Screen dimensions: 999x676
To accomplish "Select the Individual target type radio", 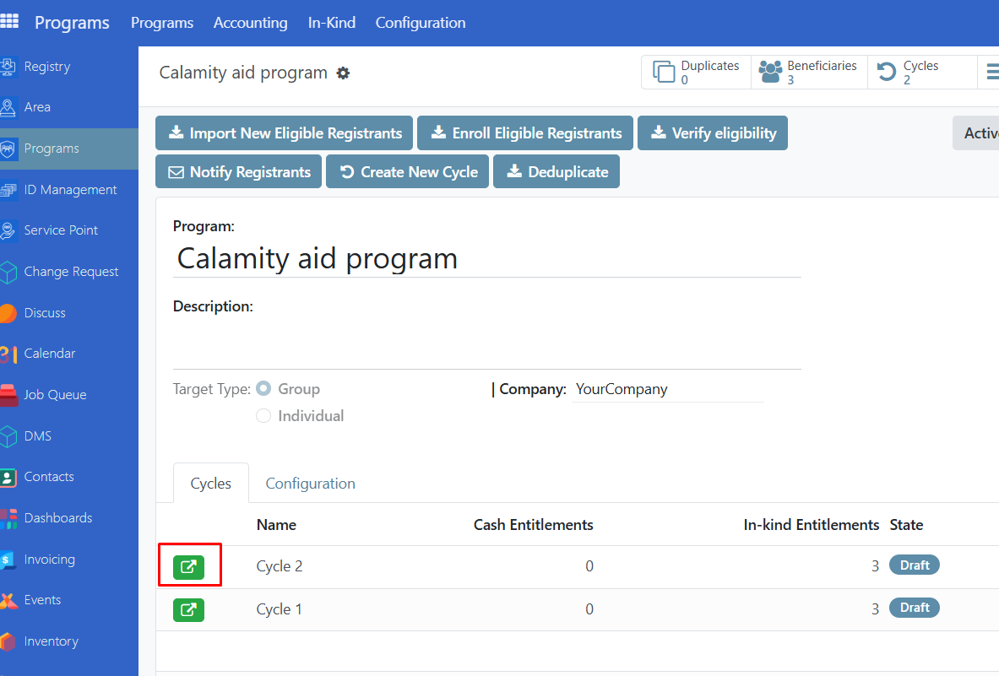I will click(x=263, y=416).
